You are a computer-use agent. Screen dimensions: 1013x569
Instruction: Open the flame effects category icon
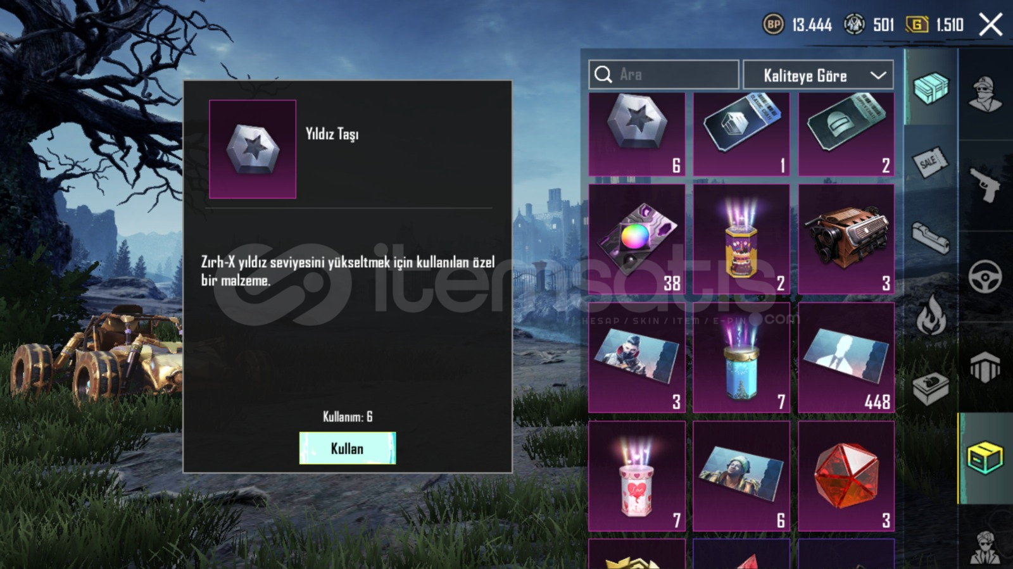pyautogui.click(x=931, y=315)
